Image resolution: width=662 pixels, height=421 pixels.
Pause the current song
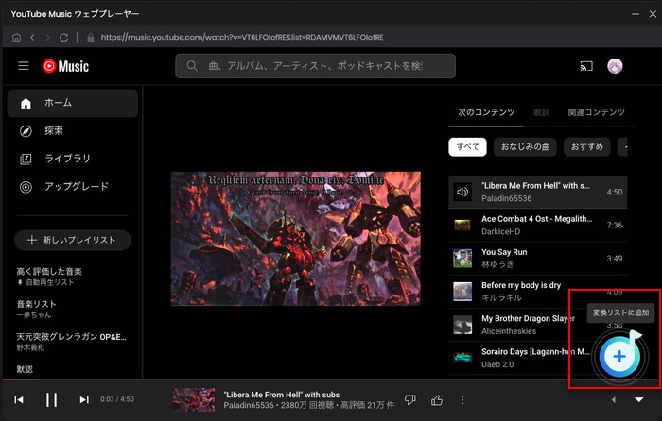coord(51,399)
